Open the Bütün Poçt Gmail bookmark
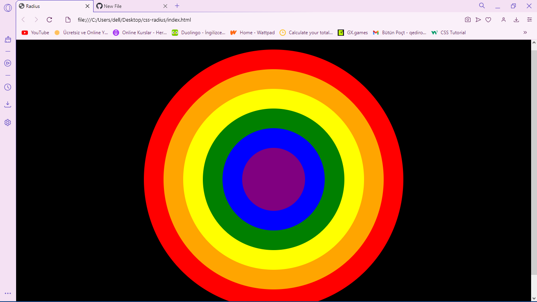Viewport: 537px width, 302px height. coord(400,33)
